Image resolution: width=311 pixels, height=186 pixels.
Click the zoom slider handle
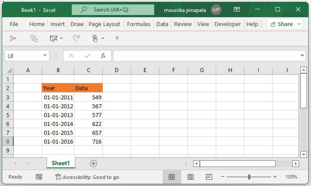click(249, 177)
